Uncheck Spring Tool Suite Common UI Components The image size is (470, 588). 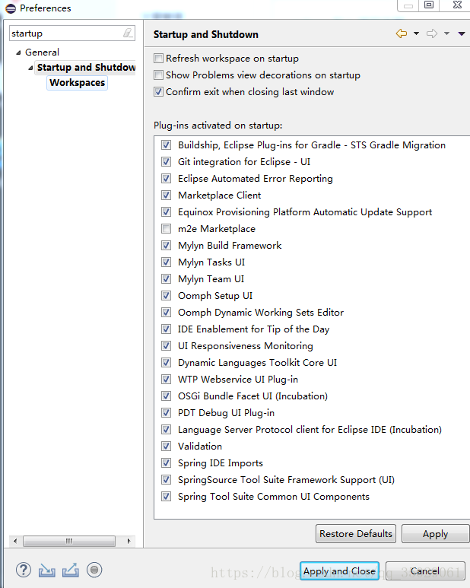[x=166, y=497]
